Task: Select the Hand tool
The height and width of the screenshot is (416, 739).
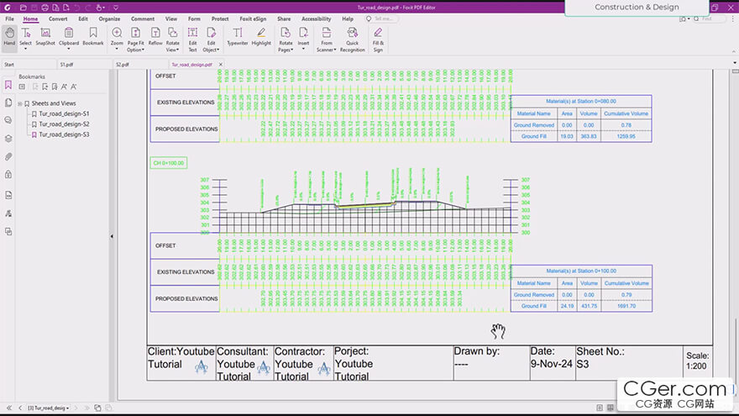Action: [x=9, y=36]
